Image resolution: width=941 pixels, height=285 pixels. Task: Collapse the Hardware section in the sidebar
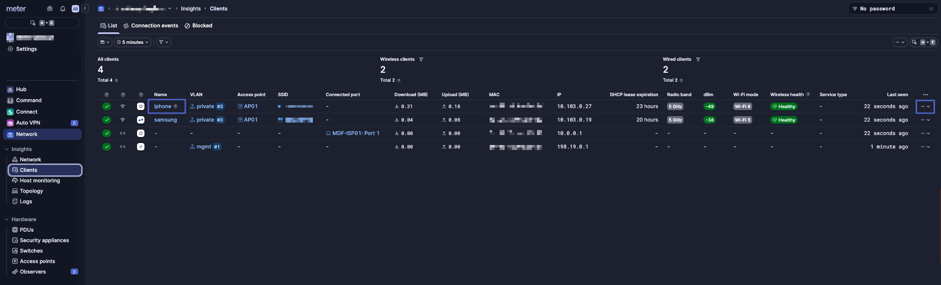point(7,219)
